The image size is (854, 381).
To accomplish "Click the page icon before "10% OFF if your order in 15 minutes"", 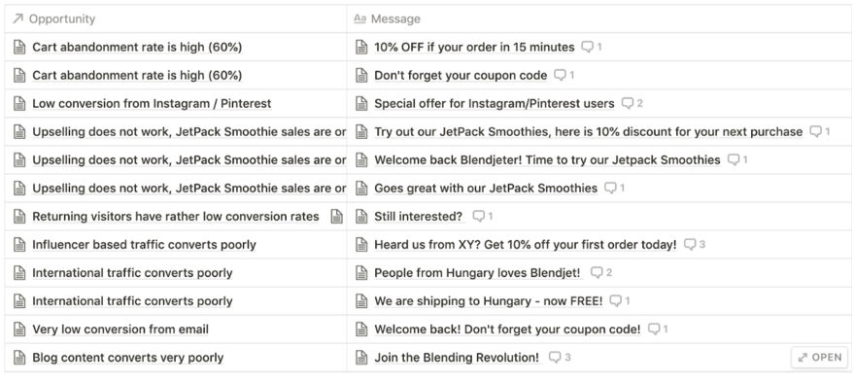I will pyautogui.click(x=361, y=47).
